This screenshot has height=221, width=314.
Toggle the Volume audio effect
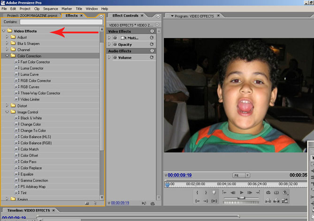[115, 58]
